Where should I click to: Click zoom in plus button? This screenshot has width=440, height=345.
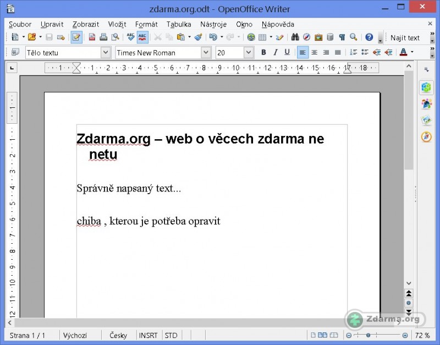[405, 335]
